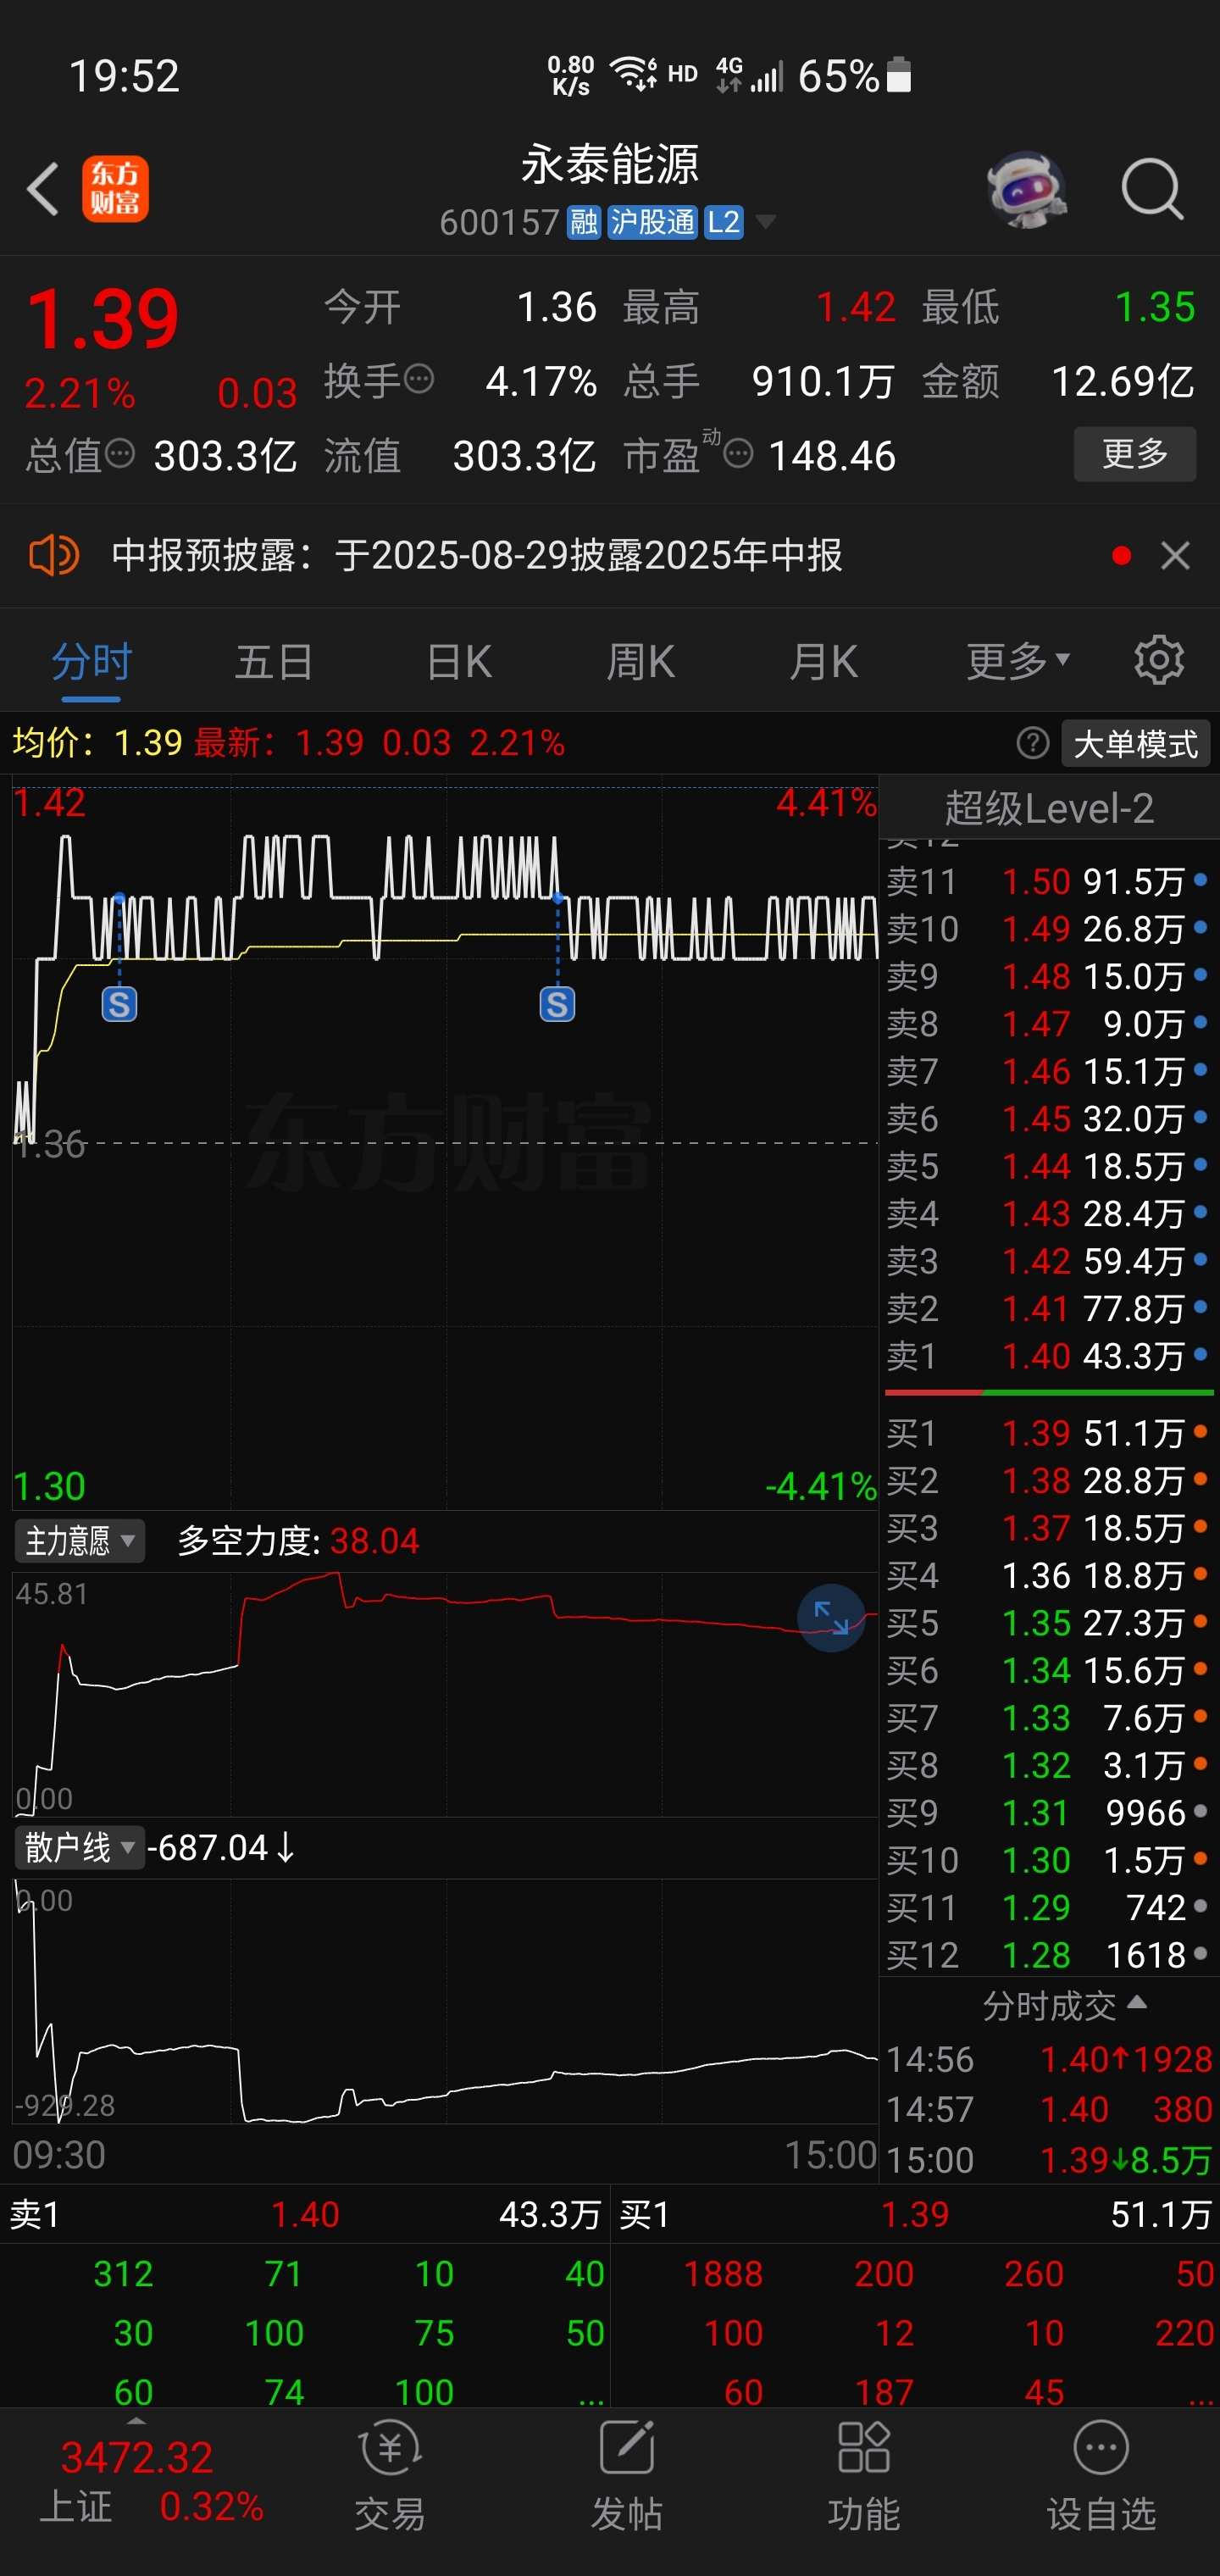The width and height of the screenshot is (1220, 2576).
Task: Tap the status bar clock 19:52
Action: pyautogui.click(x=124, y=76)
